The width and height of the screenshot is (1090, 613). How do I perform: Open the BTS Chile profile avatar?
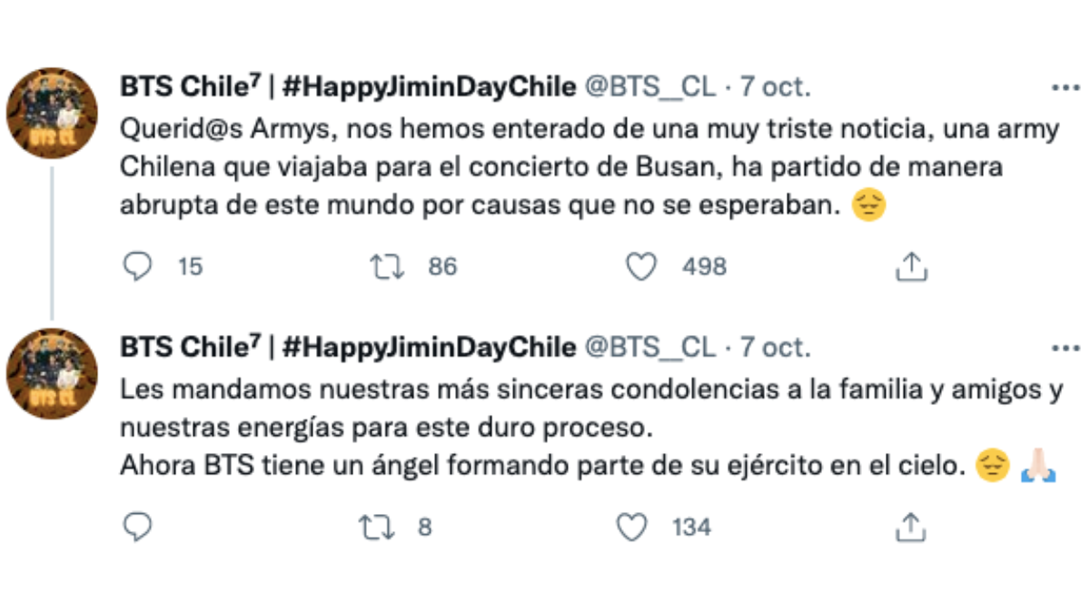(x=53, y=111)
